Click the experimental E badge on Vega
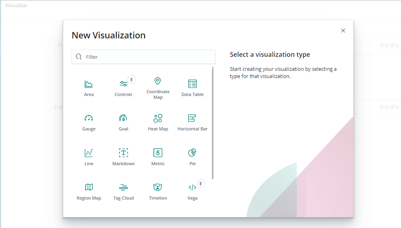401x228 pixels. [201, 184]
